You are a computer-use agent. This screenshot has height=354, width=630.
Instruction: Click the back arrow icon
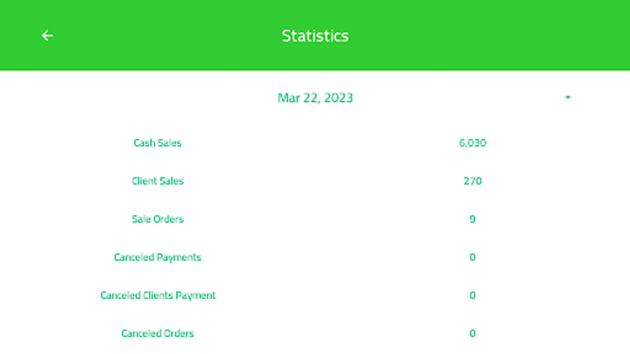(47, 35)
